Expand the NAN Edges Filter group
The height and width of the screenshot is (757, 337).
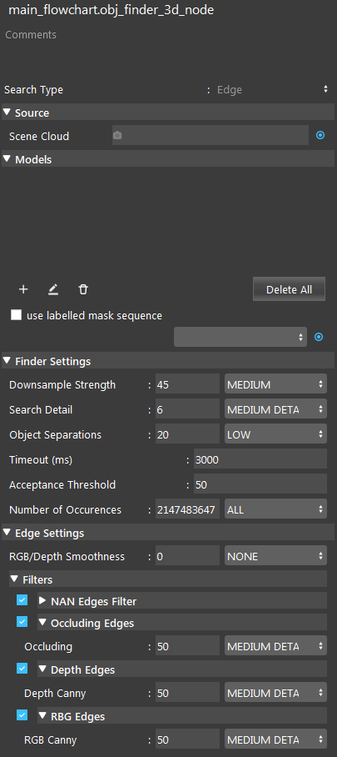(x=42, y=601)
